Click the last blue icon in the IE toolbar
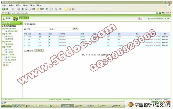The height and width of the screenshot is (109, 173). (73, 9)
